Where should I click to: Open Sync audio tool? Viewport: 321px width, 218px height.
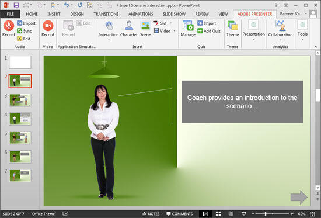click(25, 31)
